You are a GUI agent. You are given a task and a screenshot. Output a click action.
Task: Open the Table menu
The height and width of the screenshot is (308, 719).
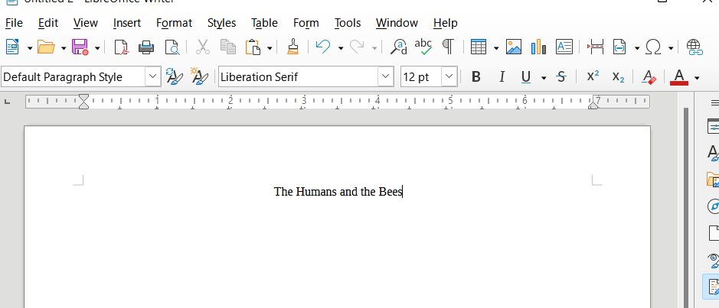264,23
